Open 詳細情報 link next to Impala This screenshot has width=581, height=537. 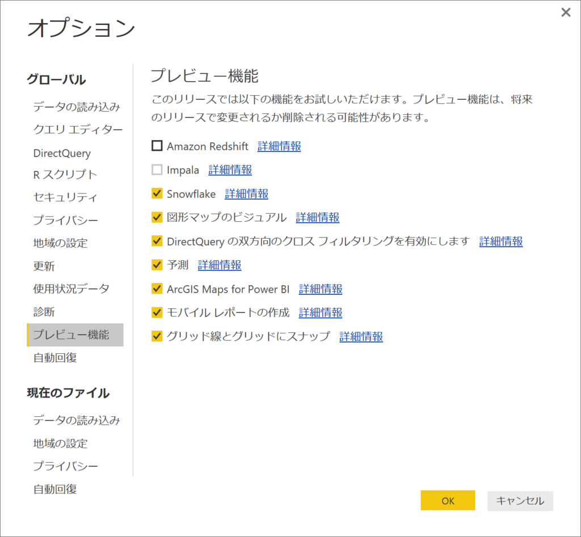(x=230, y=170)
